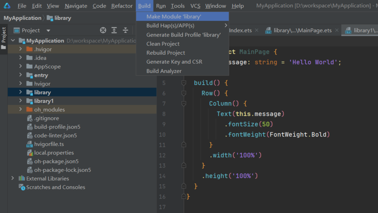Toggle fold end marker at line 13
This screenshot has width=378, height=213.
(x=184, y=165)
